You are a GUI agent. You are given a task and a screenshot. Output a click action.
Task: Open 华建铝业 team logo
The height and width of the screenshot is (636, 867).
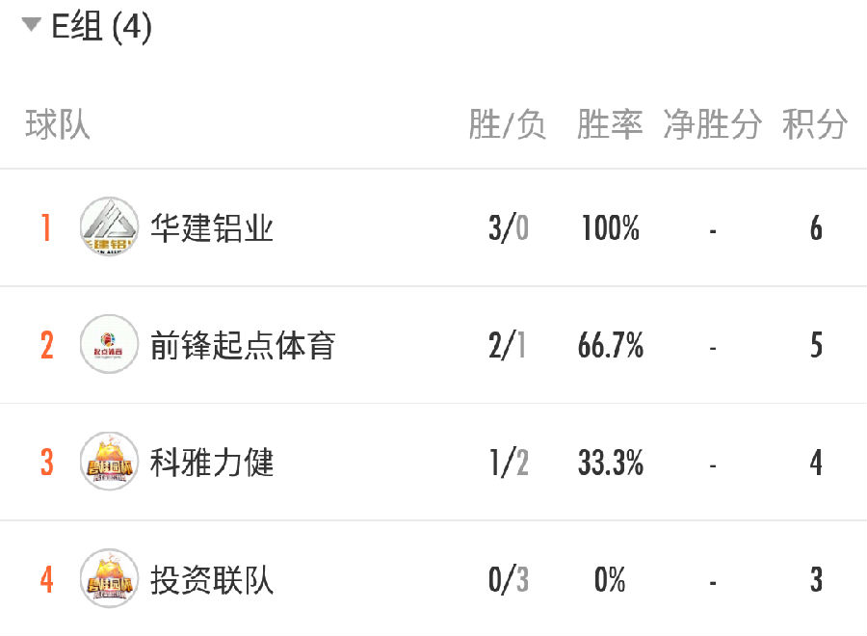click(x=109, y=226)
